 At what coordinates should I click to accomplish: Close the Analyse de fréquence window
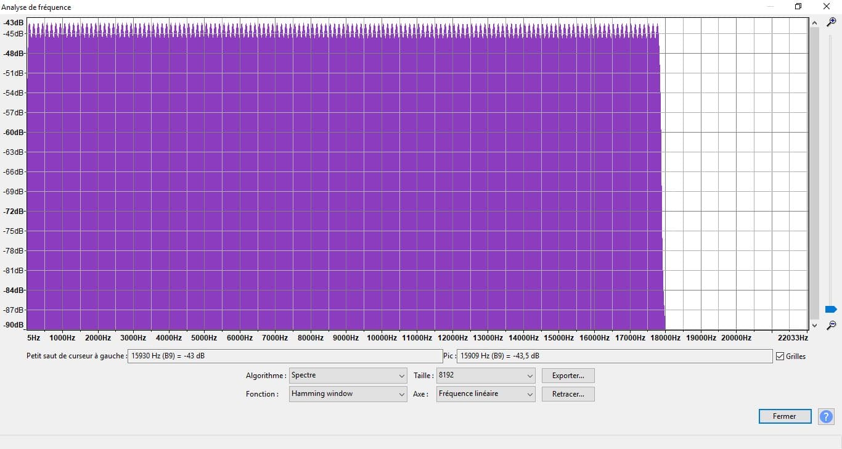click(x=827, y=7)
